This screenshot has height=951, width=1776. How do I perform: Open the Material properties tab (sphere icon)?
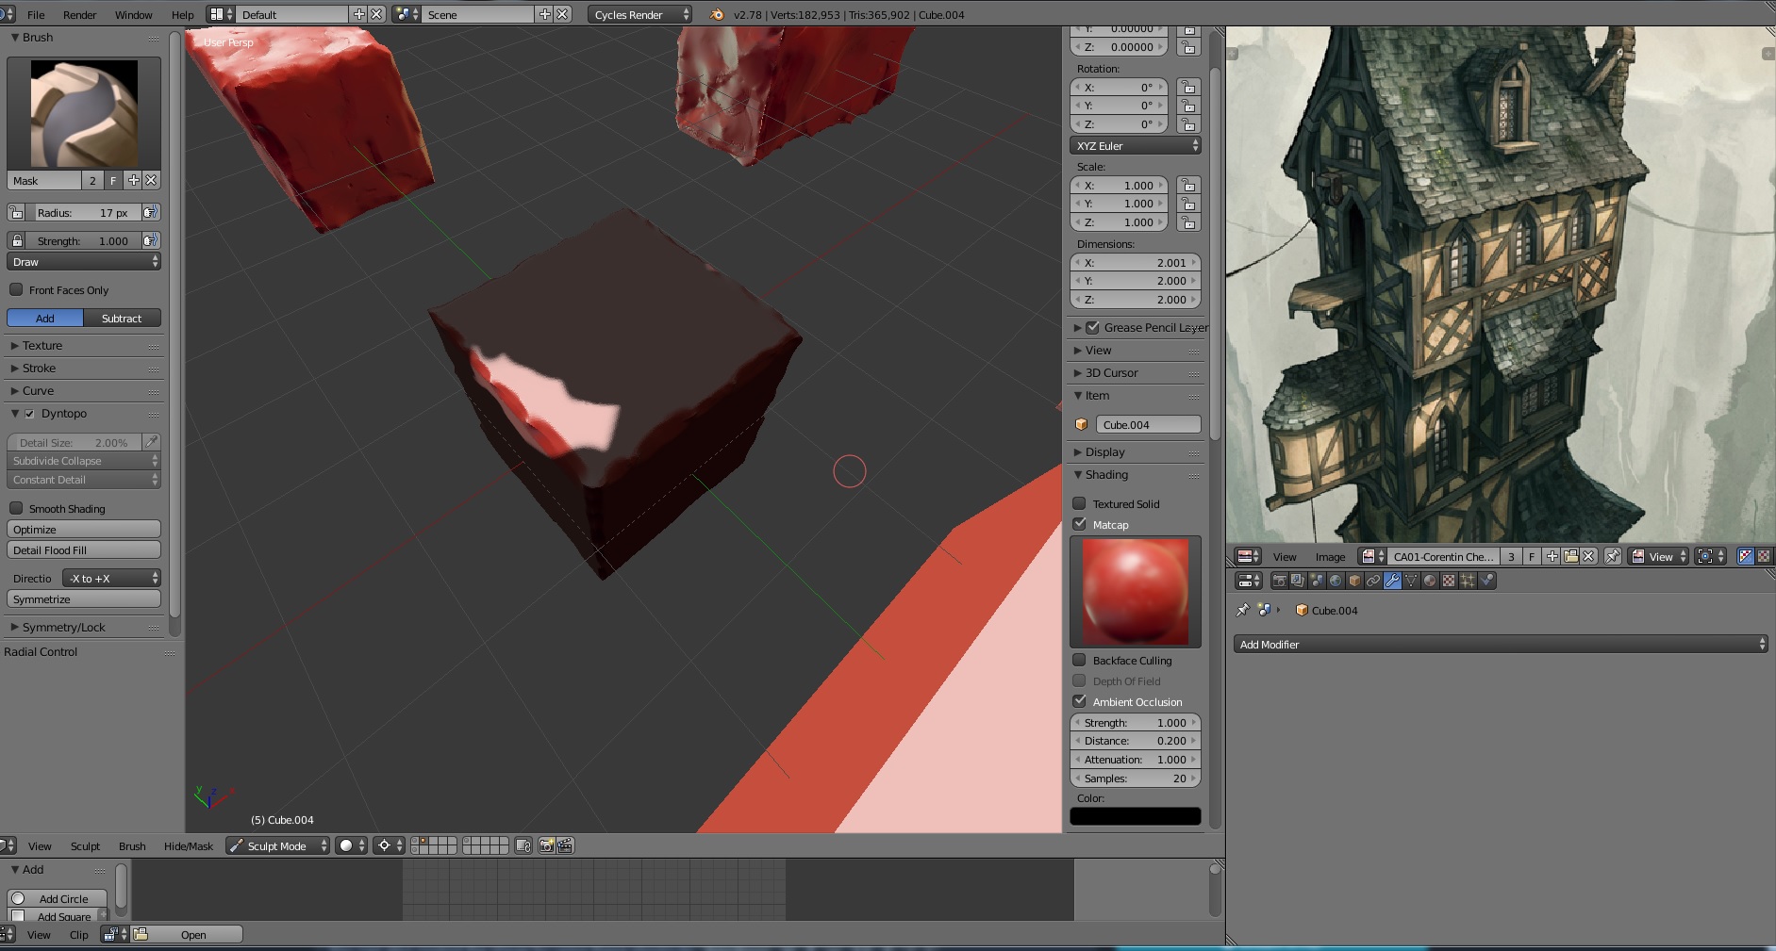(1430, 581)
